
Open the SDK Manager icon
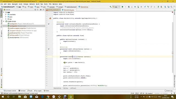tap(165, 7)
